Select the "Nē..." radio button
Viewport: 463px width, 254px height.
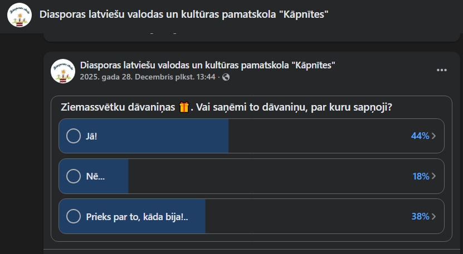click(x=74, y=176)
